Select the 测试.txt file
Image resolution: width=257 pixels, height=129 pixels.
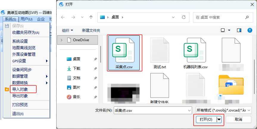pyautogui.click(x=160, y=53)
